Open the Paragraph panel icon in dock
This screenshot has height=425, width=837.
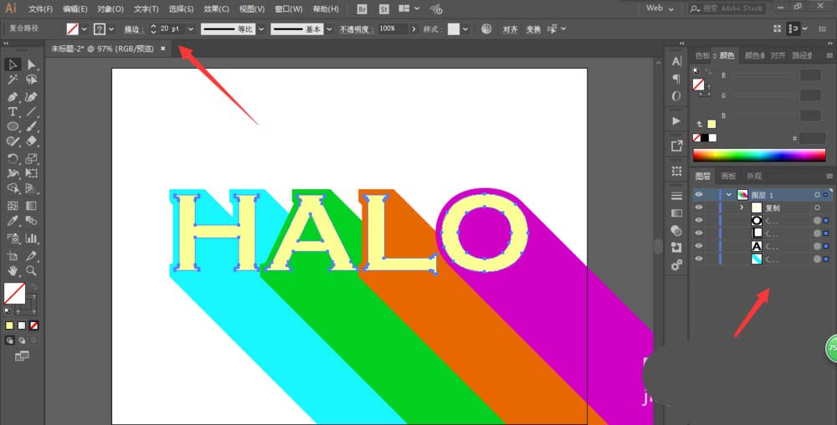676,79
